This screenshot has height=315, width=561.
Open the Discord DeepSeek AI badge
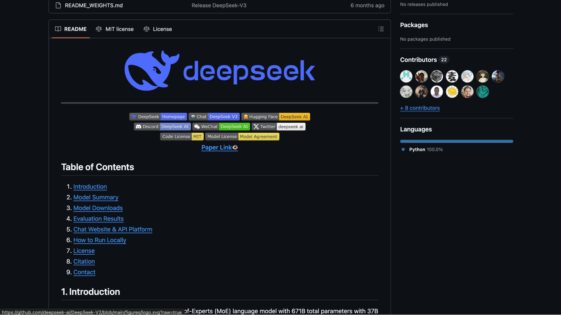162,127
